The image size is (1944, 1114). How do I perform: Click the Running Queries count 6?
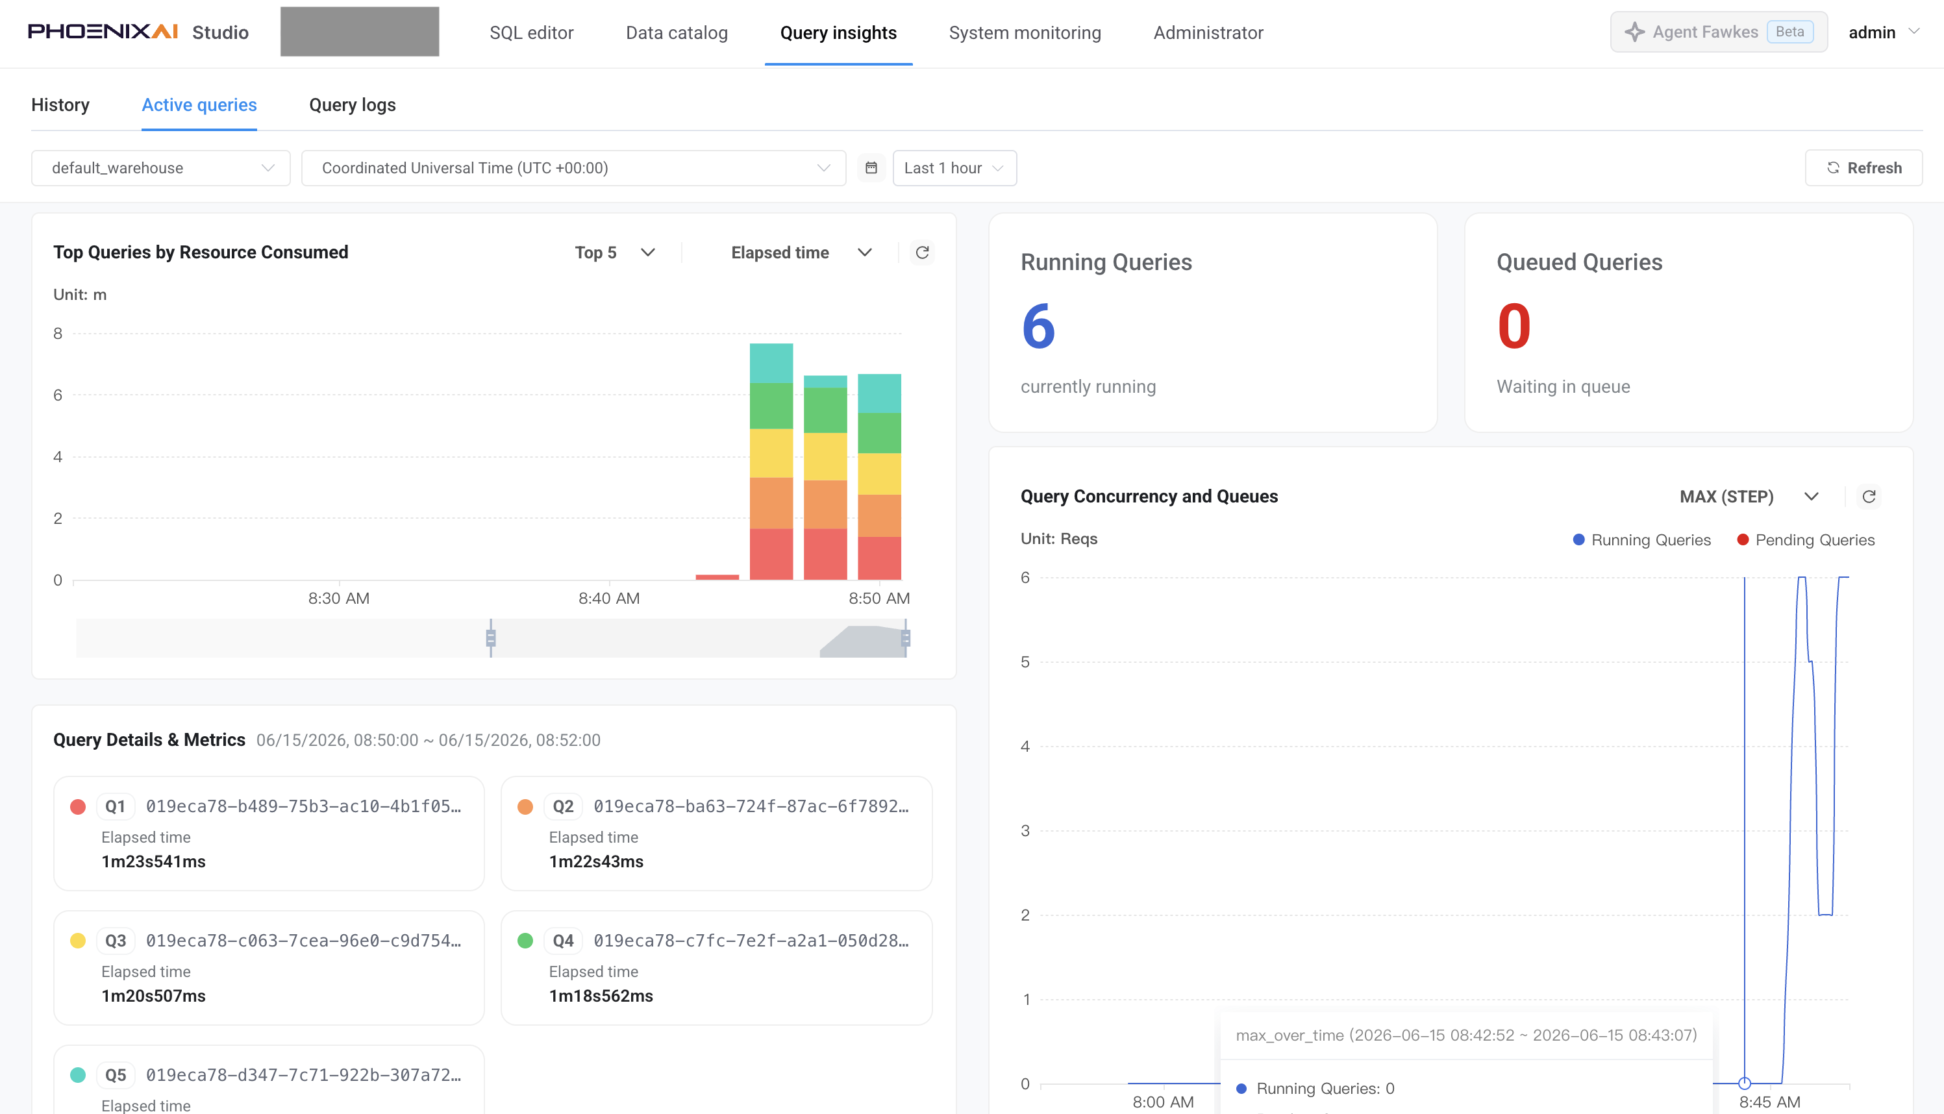coord(1038,326)
